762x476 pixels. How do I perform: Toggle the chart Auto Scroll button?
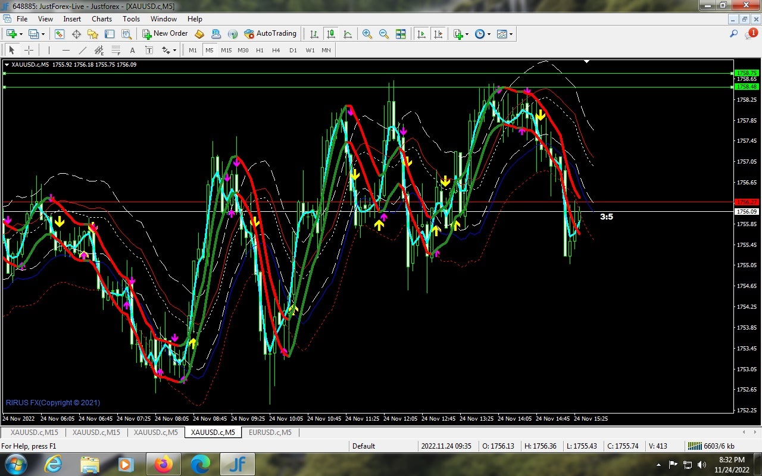[422, 34]
